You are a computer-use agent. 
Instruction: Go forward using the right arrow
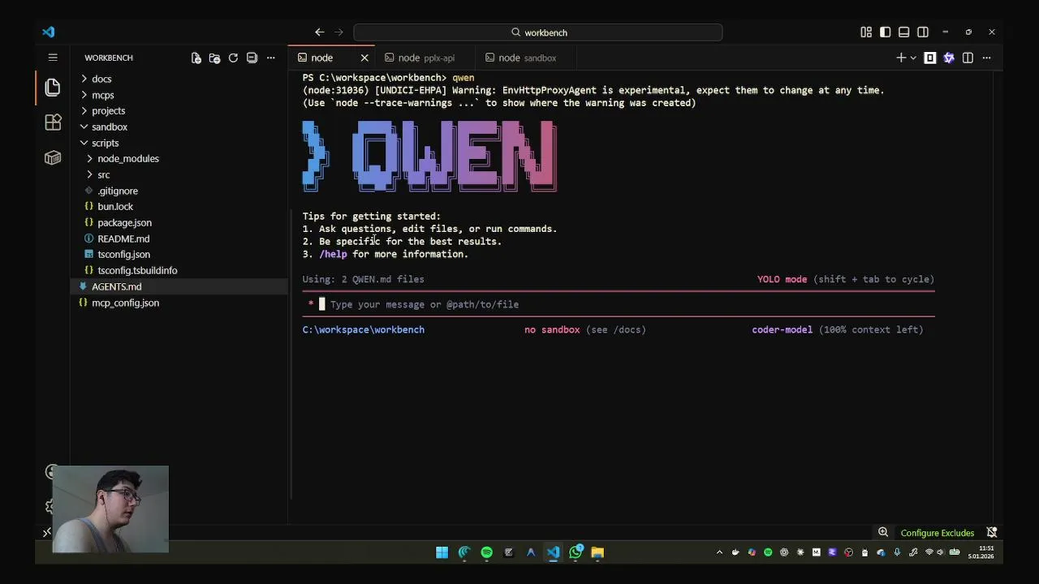coord(338,32)
